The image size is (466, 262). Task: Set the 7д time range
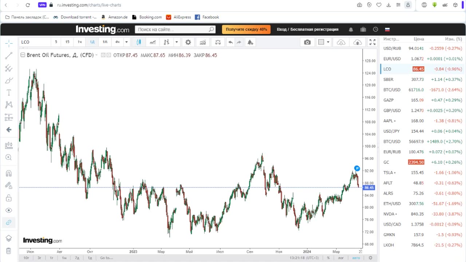(x=77, y=258)
